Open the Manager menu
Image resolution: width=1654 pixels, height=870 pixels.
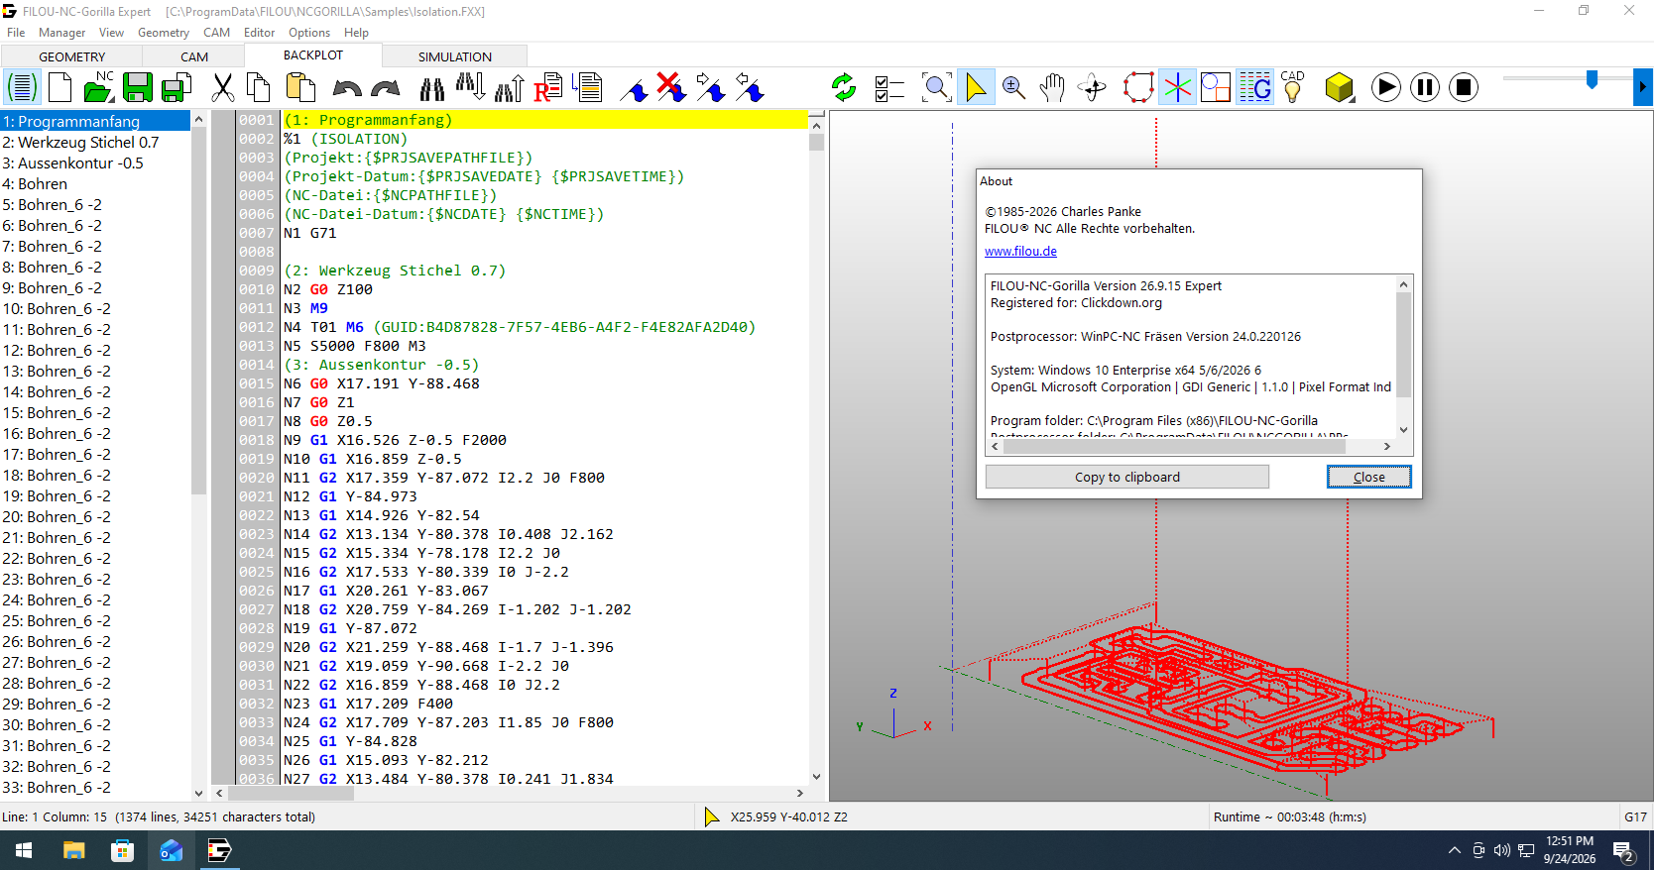pyautogui.click(x=61, y=33)
